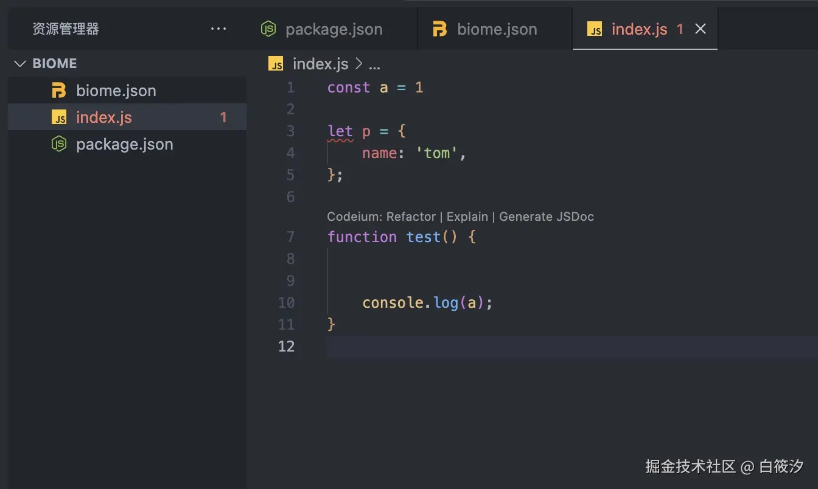Open the Explorer more actions ellipsis

[x=218, y=29]
